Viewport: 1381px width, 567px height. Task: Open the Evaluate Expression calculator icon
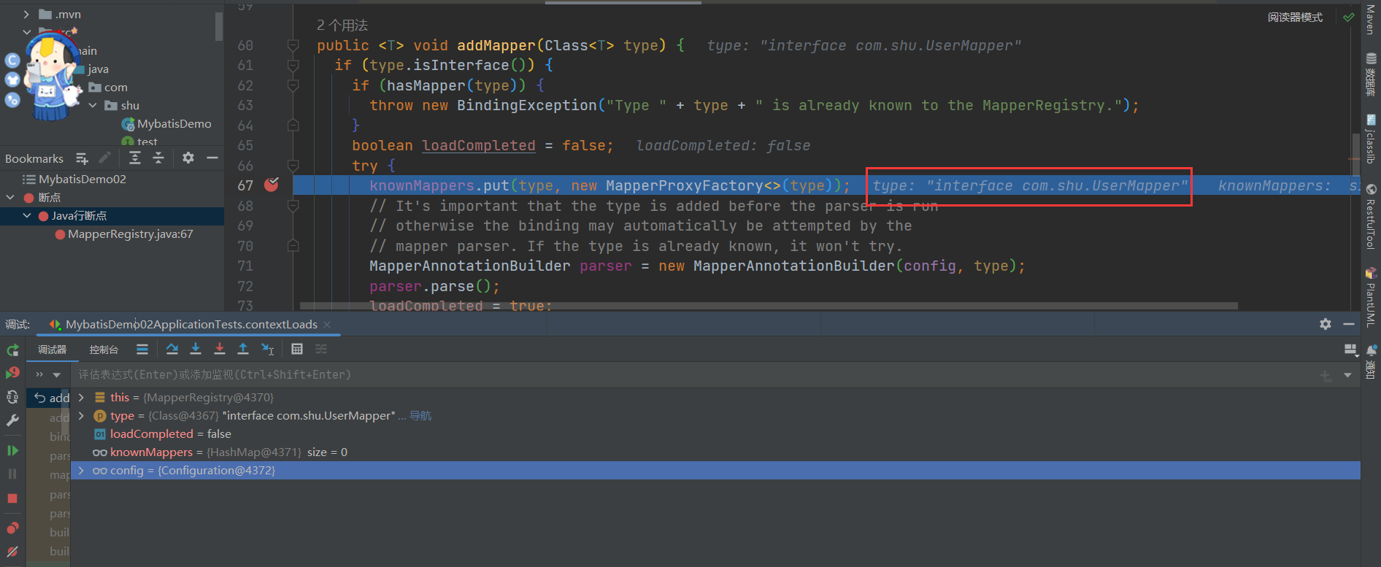pyautogui.click(x=297, y=350)
